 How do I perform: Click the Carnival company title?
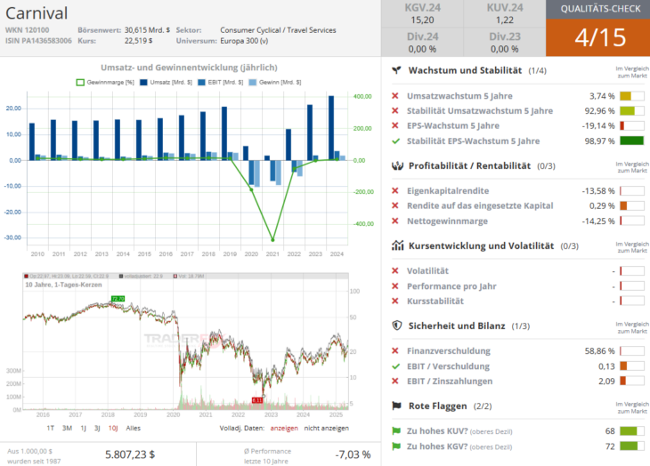(x=37, y=13)
